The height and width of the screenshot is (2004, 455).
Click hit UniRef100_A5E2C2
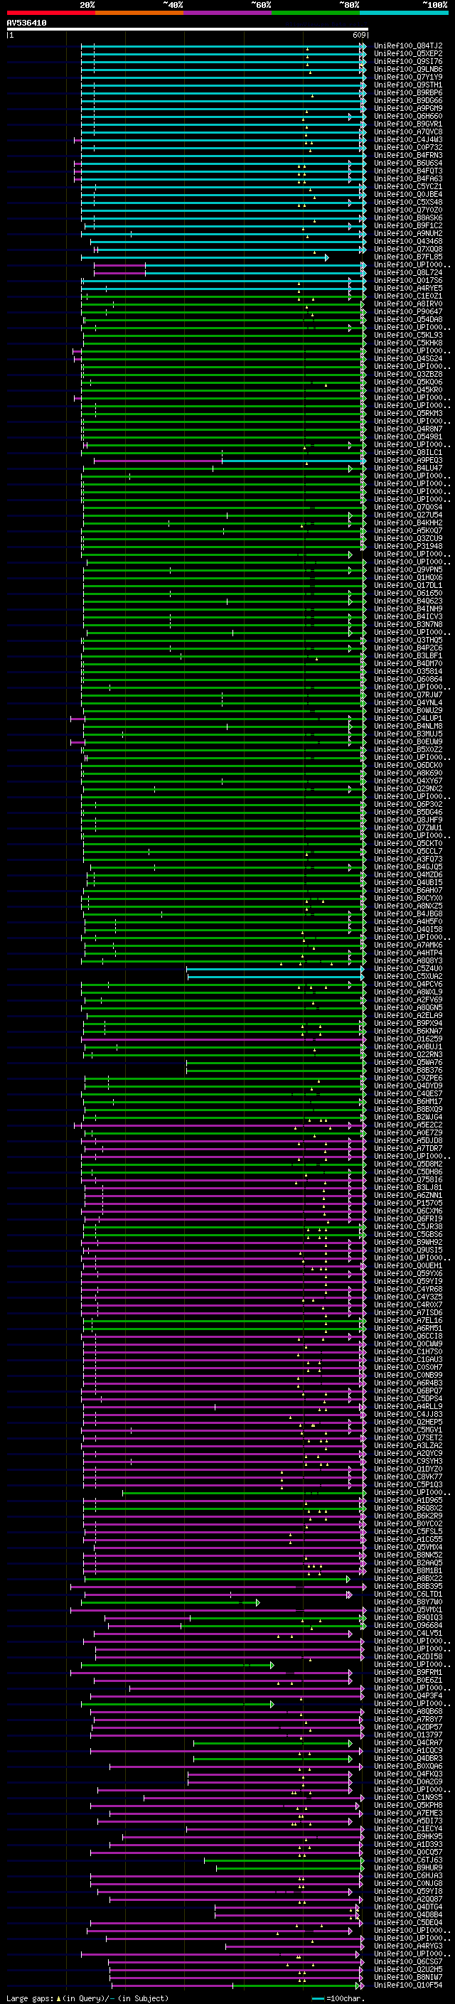click(408, 1125)
